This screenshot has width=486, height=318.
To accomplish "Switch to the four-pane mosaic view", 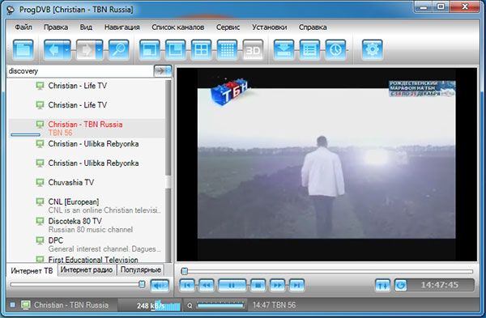I will tap(201, 50).
